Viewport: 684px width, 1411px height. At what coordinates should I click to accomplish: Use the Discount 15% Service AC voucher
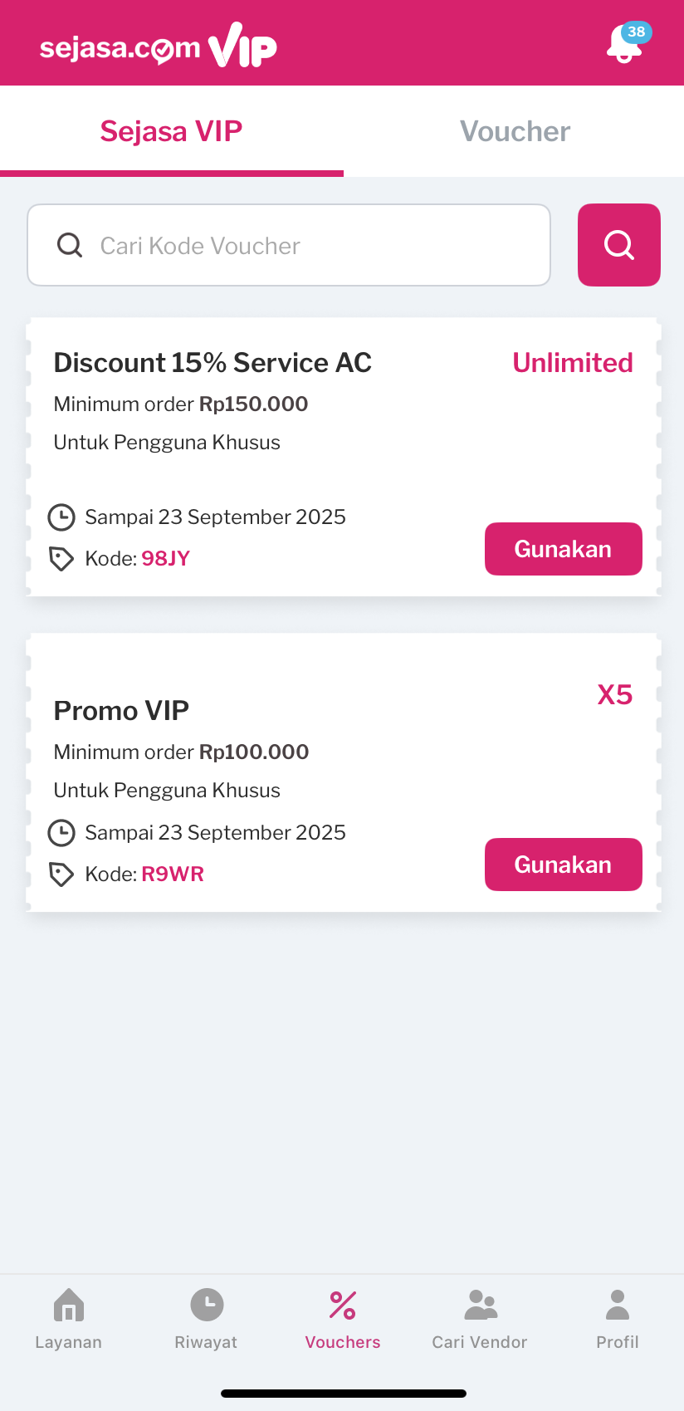(x=563, y=549)
